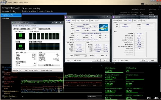Select Stress Tests in the sidebar
Screen dimensions: 161x100
(11, 15)
